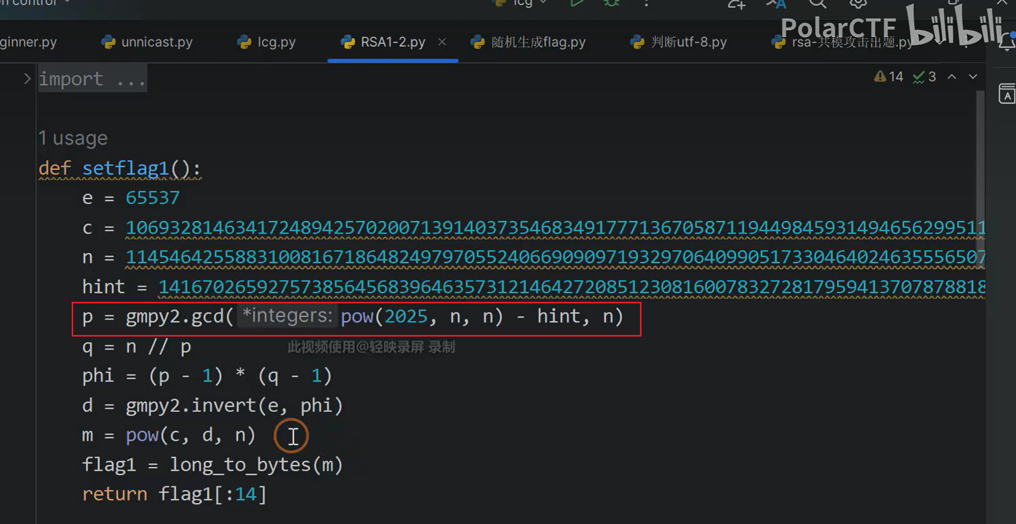The width and height of the screenshot is (1016, 524).
Task: Open Search Everywhere with the magnifier icon
Action: coord(818,4)
